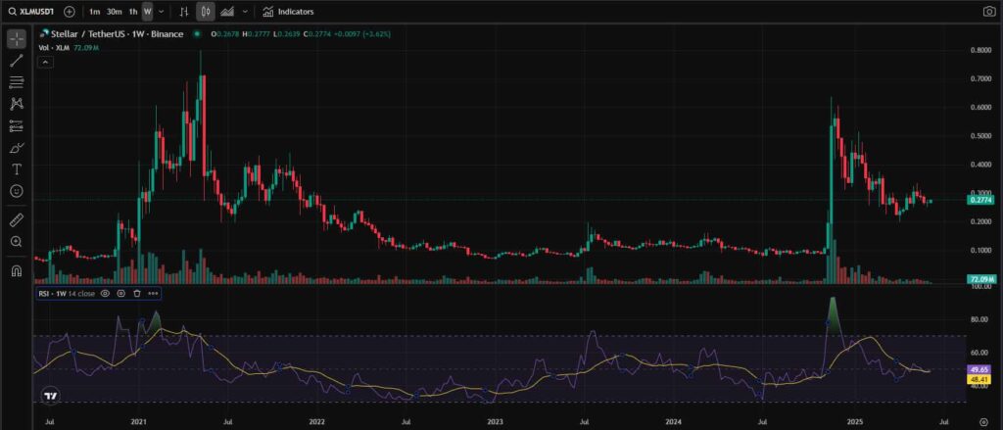Click the 2024 time axis label
Image resolution: width=1003 pixels, height=430 pixels.
tap(673, 423)
